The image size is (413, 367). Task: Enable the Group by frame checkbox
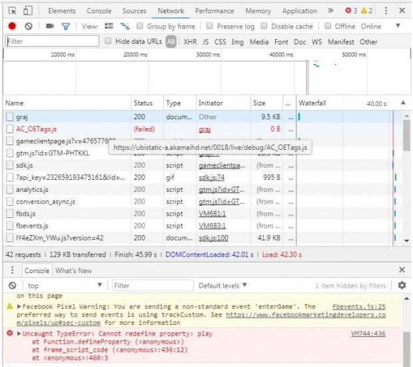(140, 26)
